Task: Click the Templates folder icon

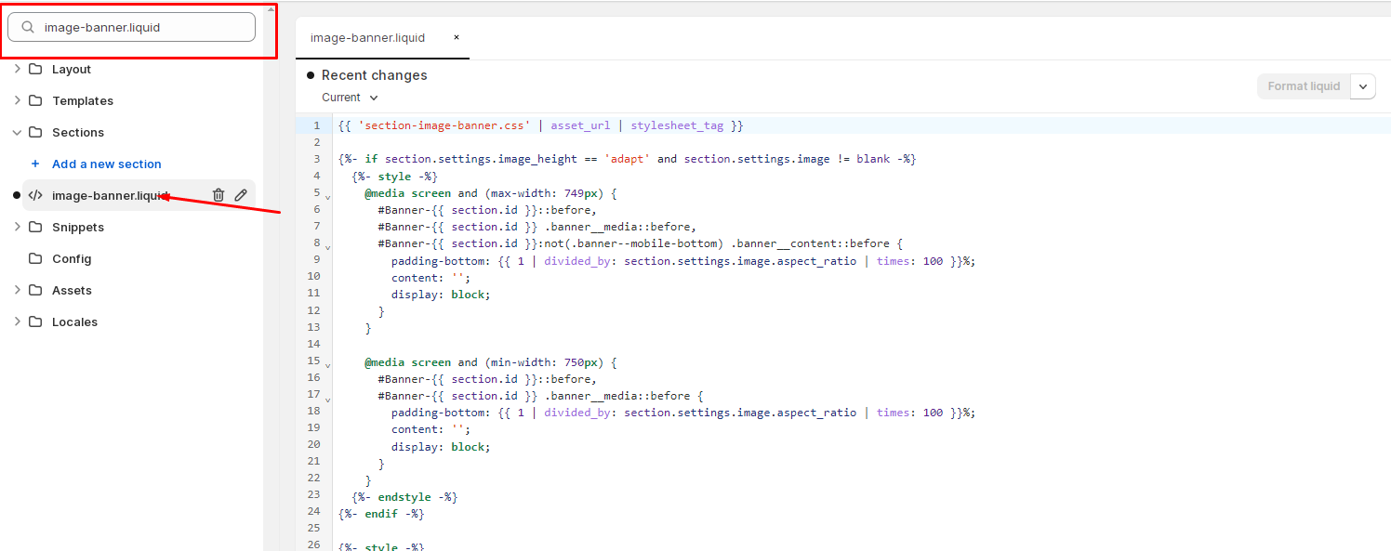Action: click(x=35, y=100)
